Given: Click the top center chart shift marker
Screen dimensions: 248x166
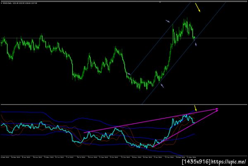Looking at the screenshot, I should click(x=160, y=2).
